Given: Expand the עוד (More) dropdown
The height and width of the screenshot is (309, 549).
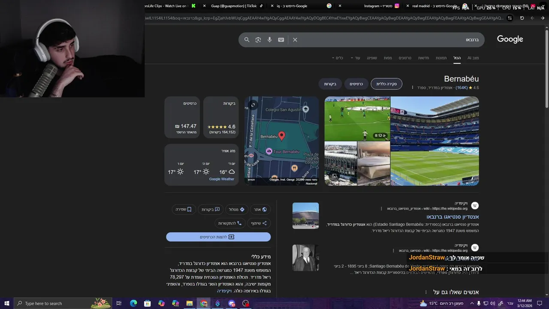Looking at the screenshot, I should point(355,58).
